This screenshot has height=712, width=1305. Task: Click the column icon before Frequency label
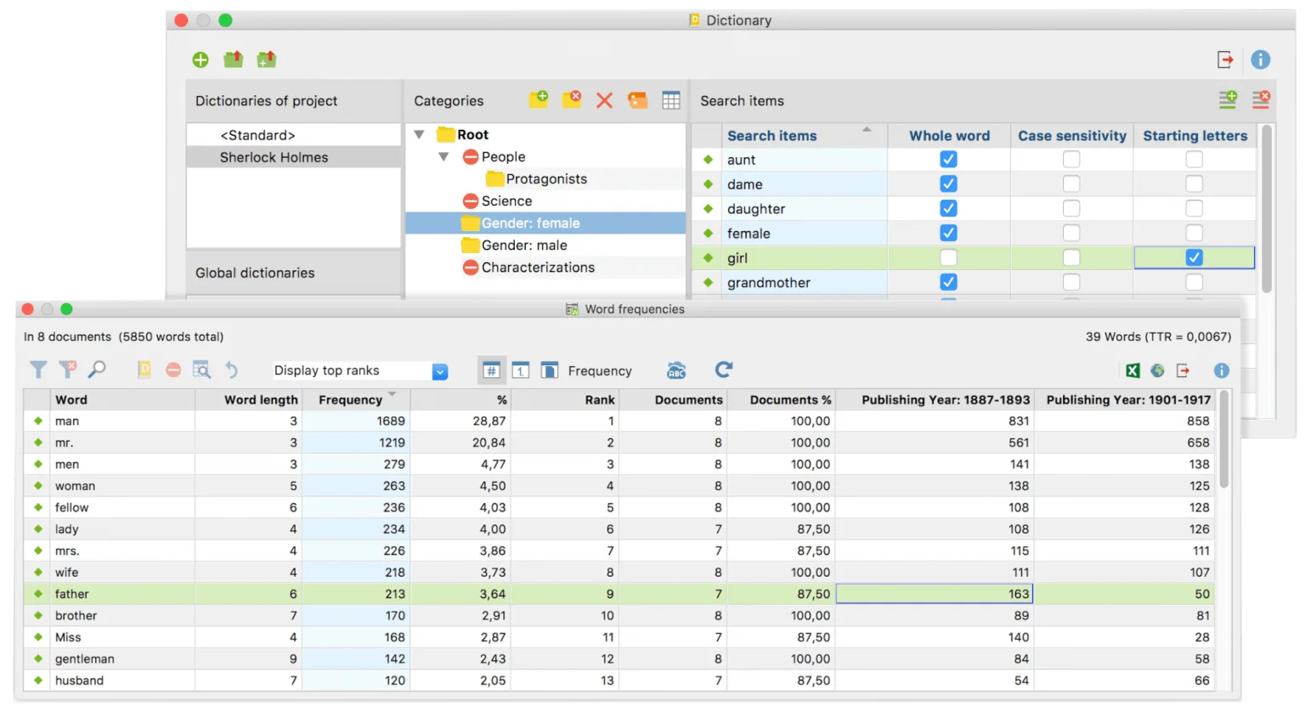coord(550,370)
